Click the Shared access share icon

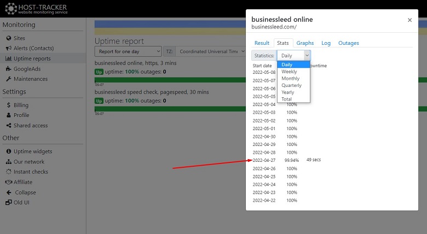click(x=9, y=125)
